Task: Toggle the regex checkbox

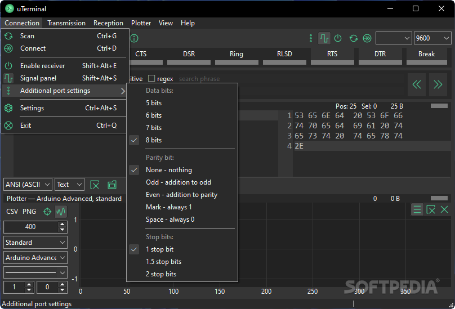Action: coord(151,78)
